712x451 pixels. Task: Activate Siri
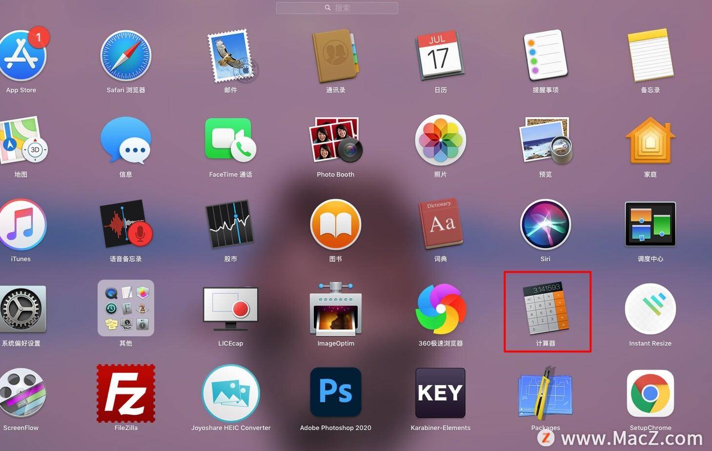tap(545, 225)
